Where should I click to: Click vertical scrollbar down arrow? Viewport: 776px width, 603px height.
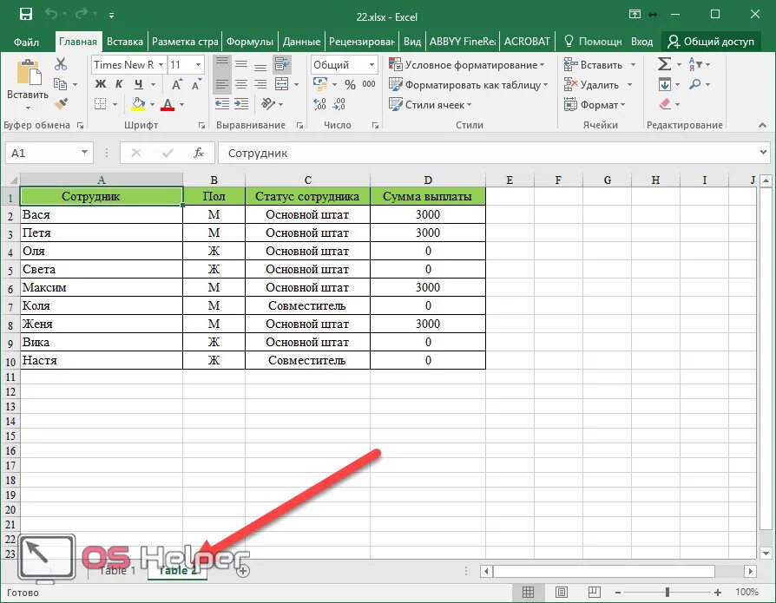tap(766, 553)
